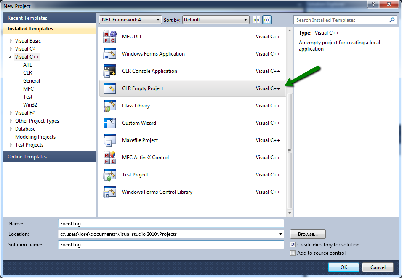Select the MFC DLL template icon

tap(109, 36)
